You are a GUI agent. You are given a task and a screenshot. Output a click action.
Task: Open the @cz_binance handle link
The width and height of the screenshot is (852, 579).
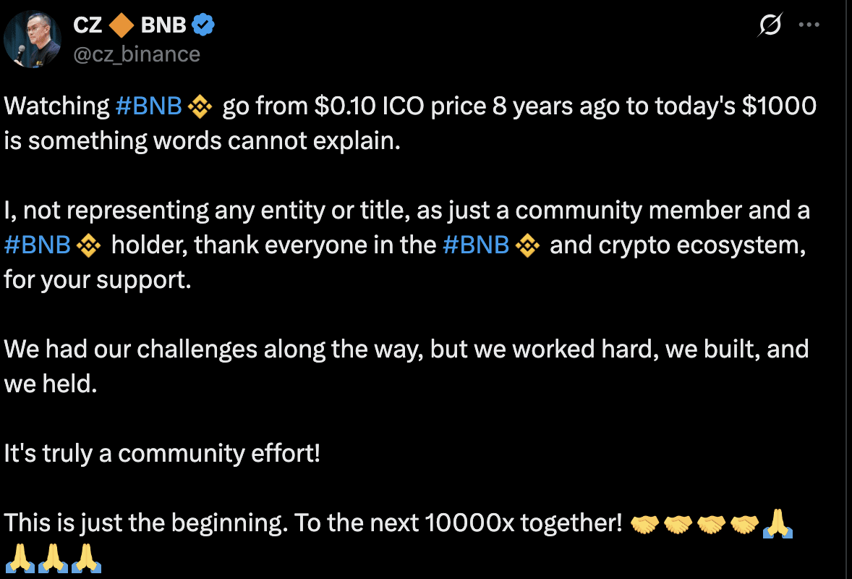pyautogui.click(x=137, y=54)
